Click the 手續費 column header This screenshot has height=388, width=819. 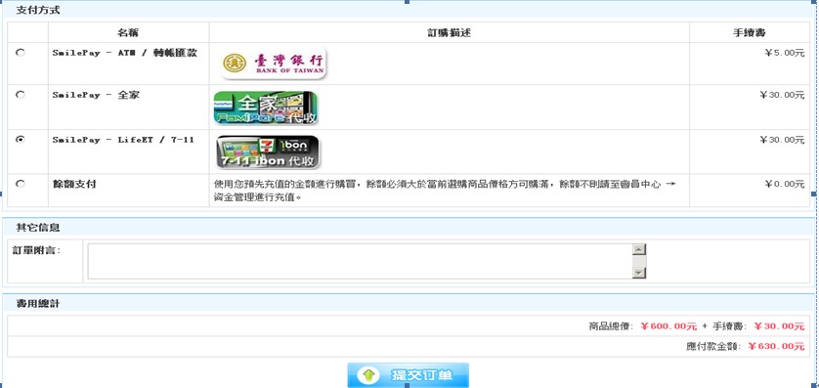pos(749,33)
